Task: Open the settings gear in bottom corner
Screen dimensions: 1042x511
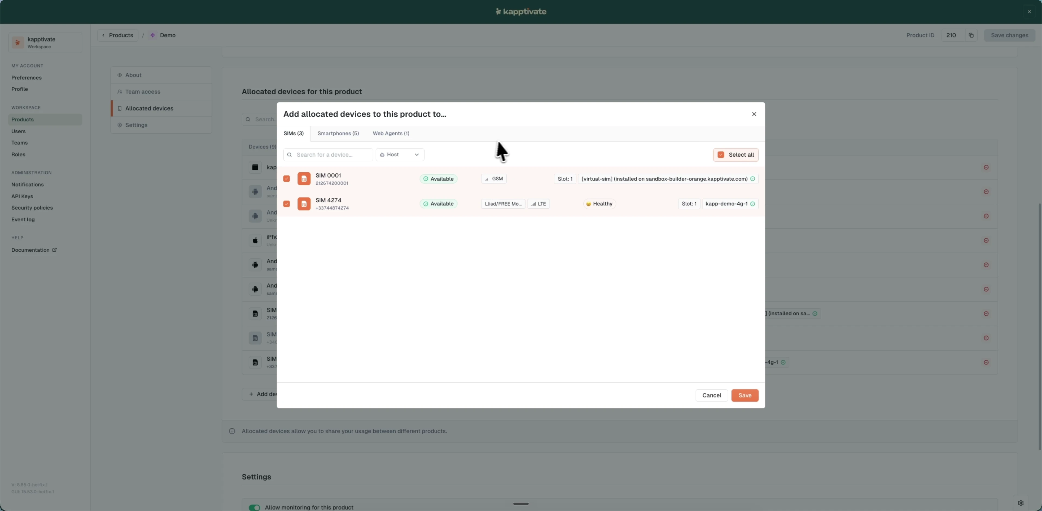Action: [1021, 503]
